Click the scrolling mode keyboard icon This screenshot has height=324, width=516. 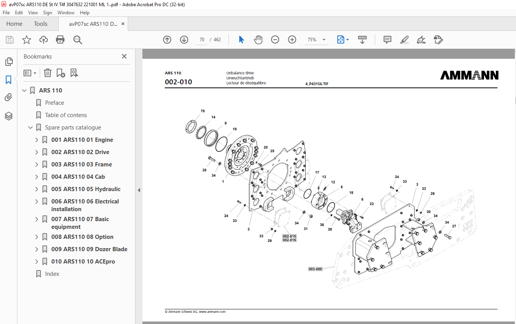pos(362,40)
